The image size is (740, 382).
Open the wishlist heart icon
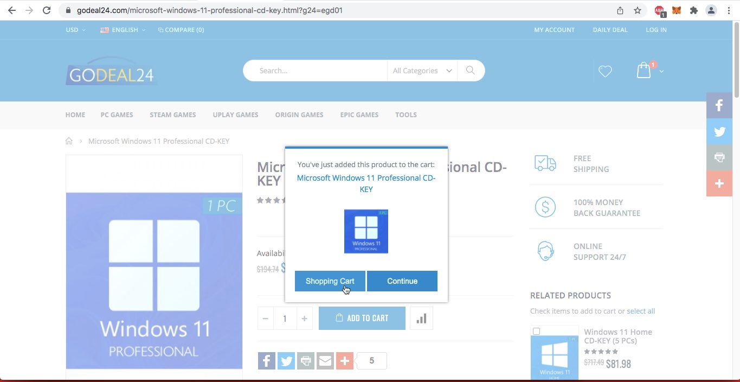[x=605, y=71]
